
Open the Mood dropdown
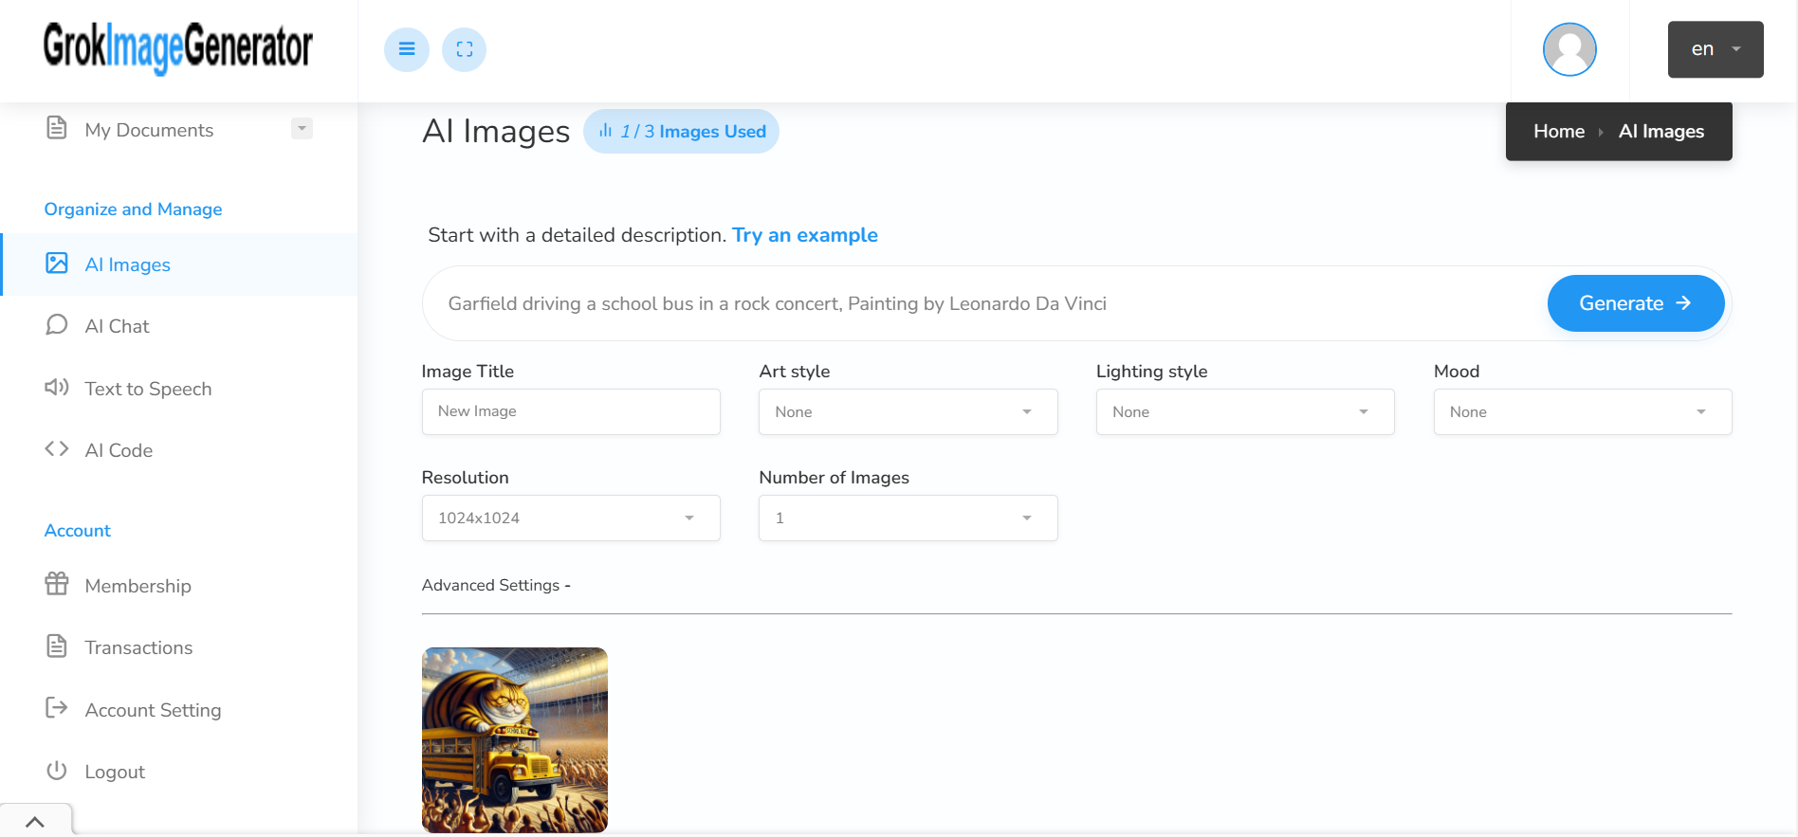(x=1583, y=411)
